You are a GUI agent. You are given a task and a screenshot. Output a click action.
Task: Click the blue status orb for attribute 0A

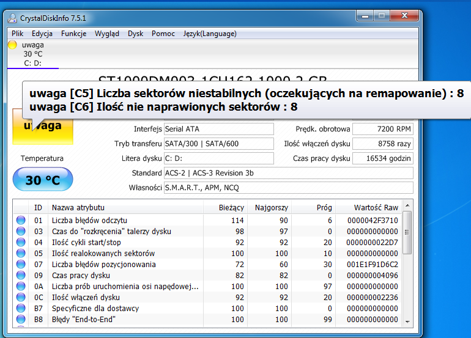(x=21, y=286)
